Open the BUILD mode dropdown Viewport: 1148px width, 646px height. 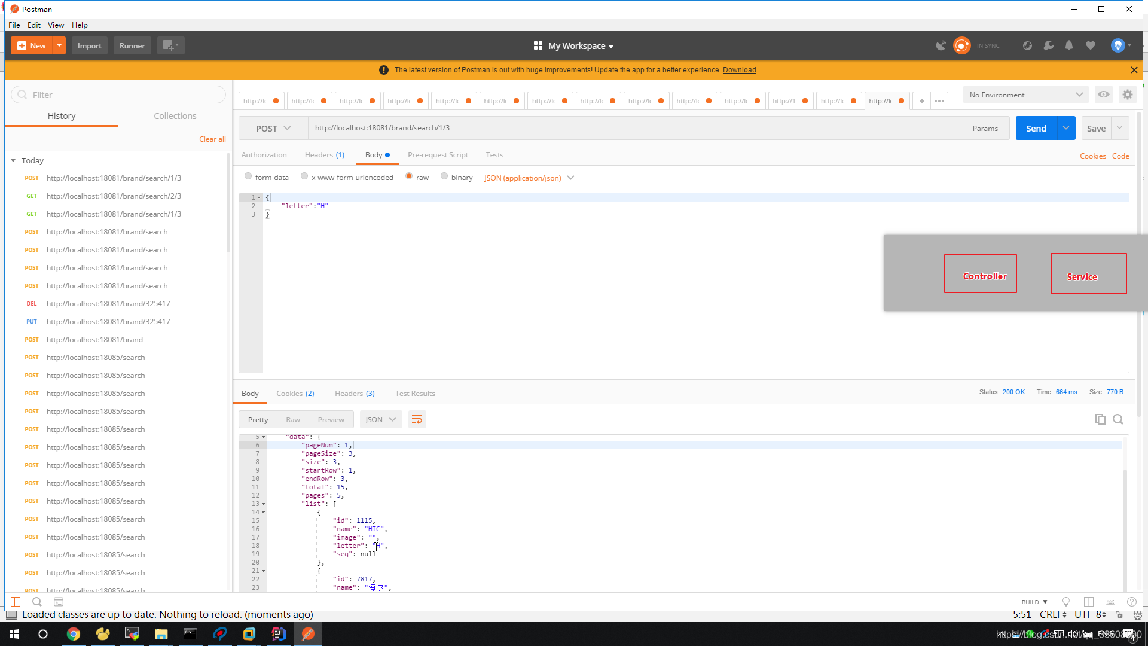[x=1034, y=602]
